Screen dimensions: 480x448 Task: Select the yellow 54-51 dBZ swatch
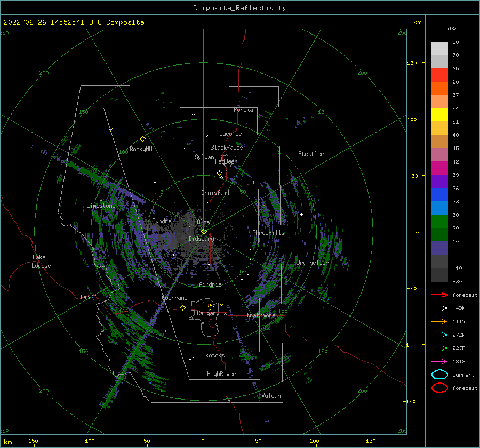click(439, 115)
